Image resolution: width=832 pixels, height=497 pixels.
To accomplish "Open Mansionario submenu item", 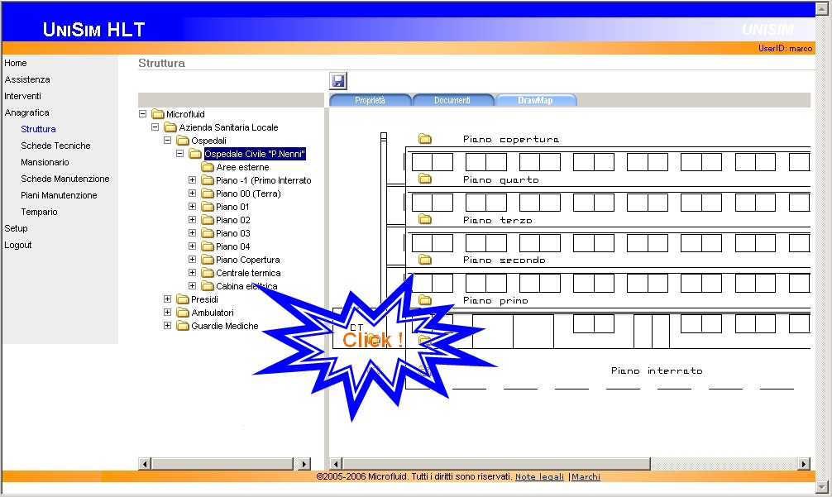I will click(x=45, y=162).
